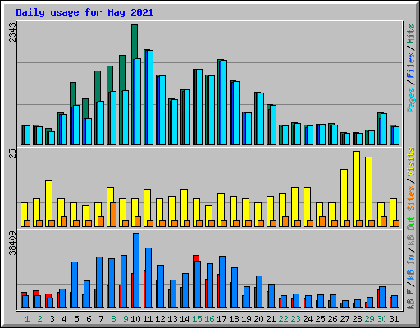
Task: Click day 17 axis label
Action: (x=221, y=319)
